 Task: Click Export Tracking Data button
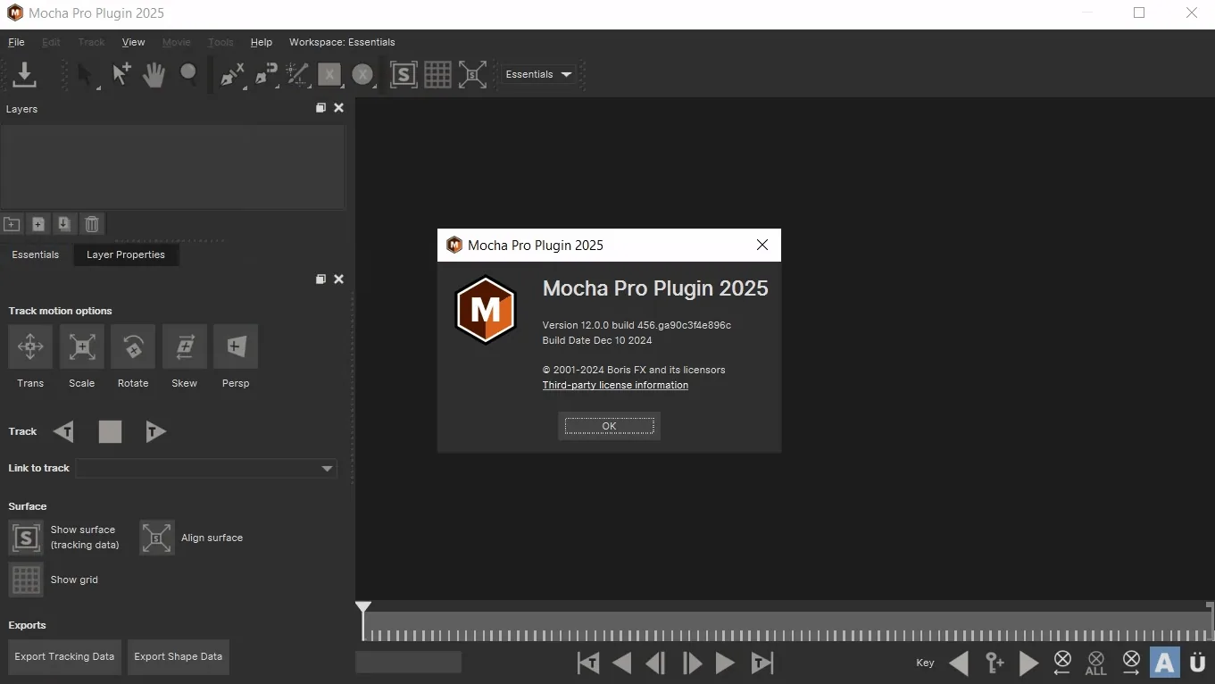coord(64,656)
